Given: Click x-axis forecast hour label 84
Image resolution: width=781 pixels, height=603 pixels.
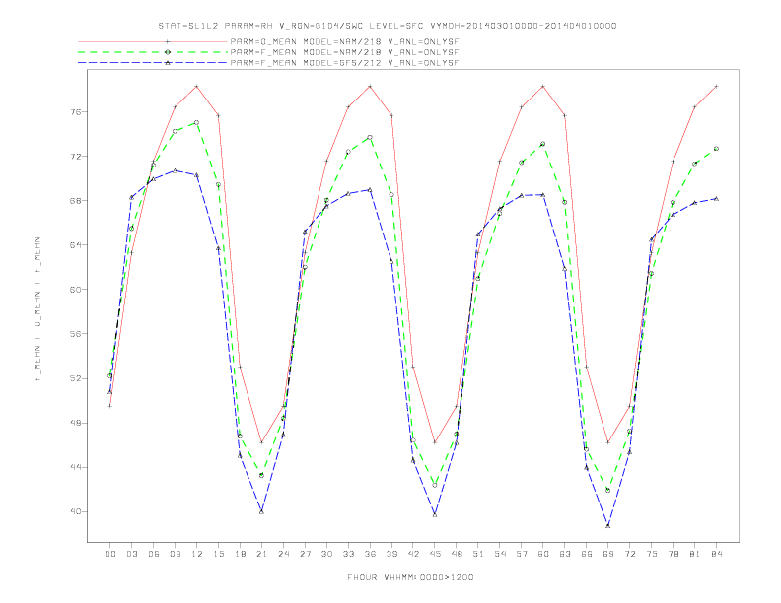Looking at the screenshot, I should tap(716, 554).
